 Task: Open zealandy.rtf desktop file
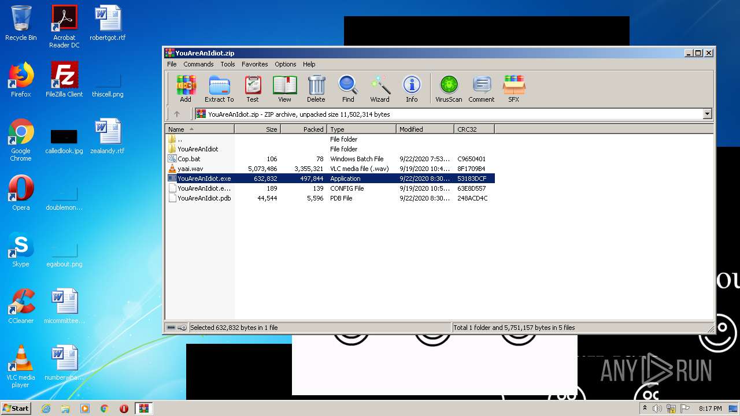[108, 136]
